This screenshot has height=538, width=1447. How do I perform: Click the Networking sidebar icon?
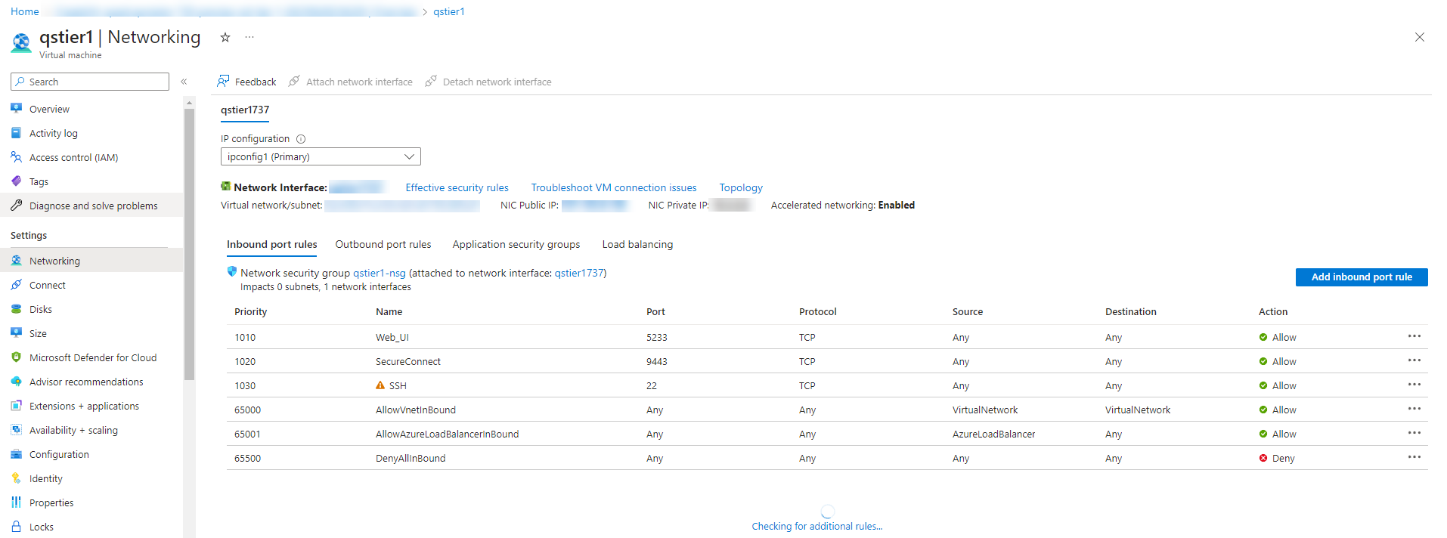(x=16, y=261)
